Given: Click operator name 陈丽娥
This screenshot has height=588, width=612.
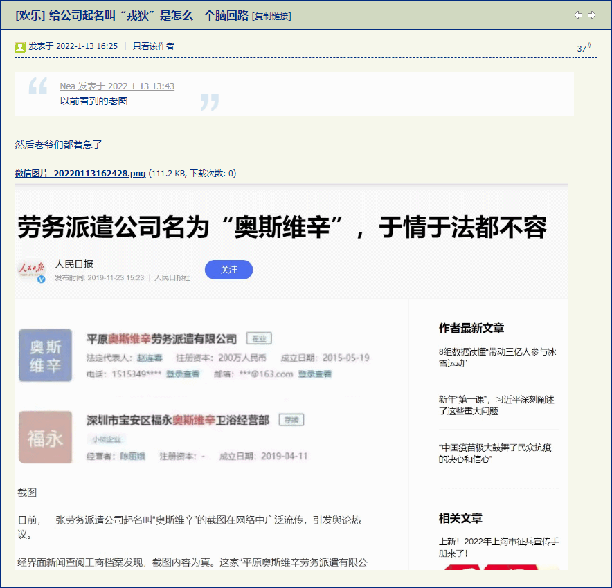Looking at the screenshot, I should pyautogui.click(x=133, y=456).
